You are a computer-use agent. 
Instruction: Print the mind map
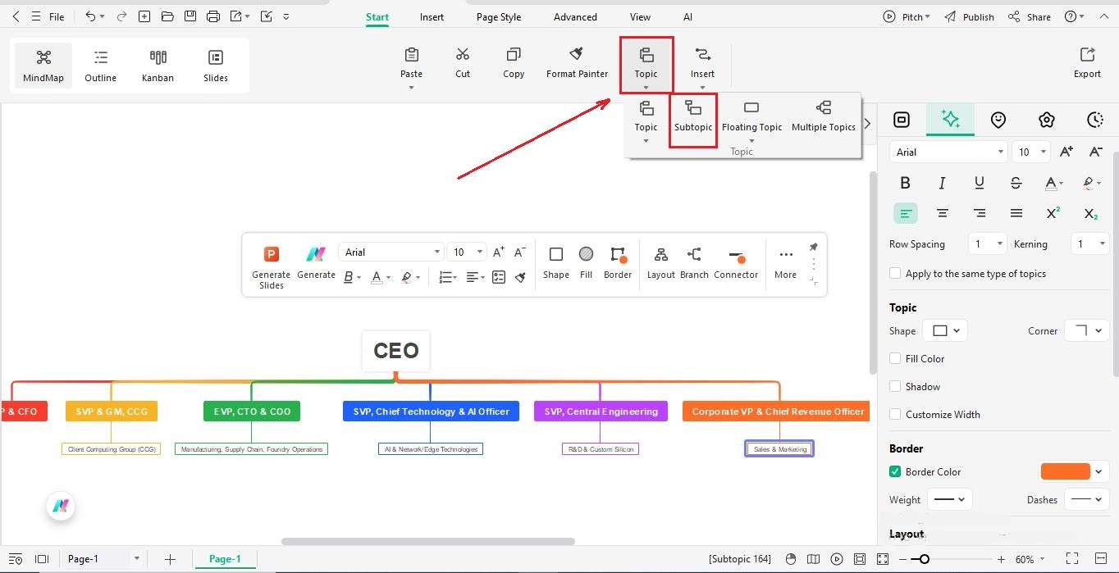pyautogui.click(x=213, y=16)
